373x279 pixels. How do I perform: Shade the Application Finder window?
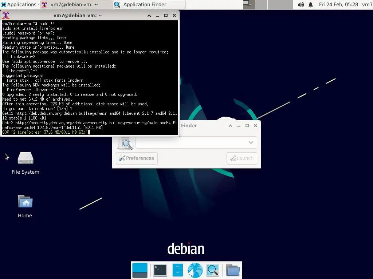click(x=230, y=126)
